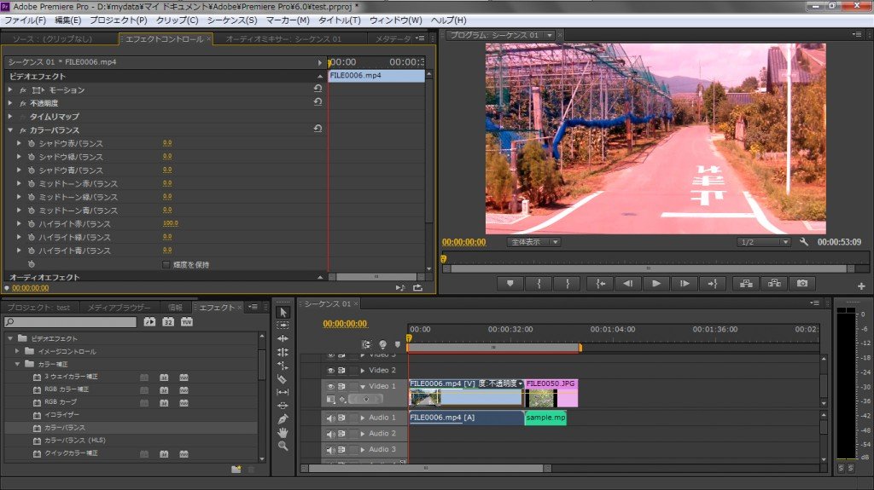Mute the Audio 3 track speaker
Screen dimensions: 874x490
330,450
